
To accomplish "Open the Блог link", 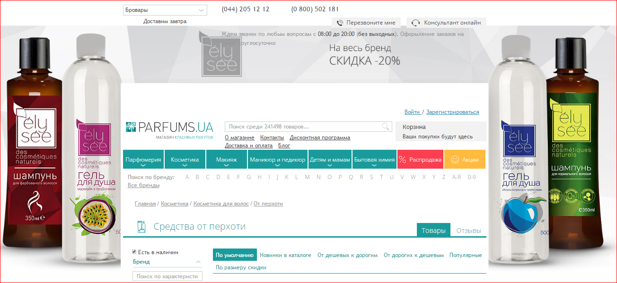I will (x=284, y=146).
